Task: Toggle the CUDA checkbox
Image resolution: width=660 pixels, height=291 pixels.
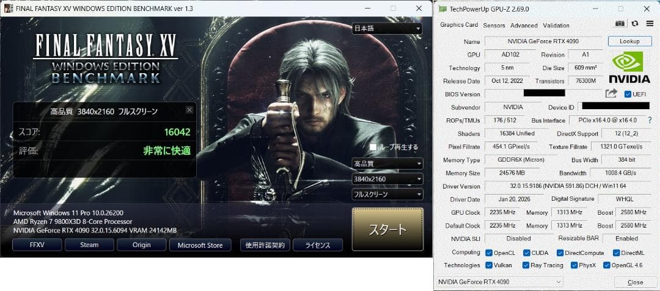Action: tap(527, 253)
